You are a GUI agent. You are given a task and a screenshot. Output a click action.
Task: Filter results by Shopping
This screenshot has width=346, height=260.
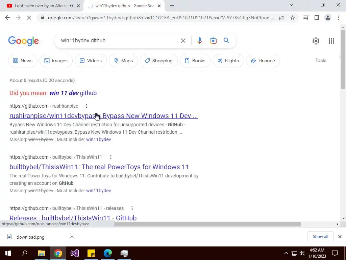pos(159,61)
